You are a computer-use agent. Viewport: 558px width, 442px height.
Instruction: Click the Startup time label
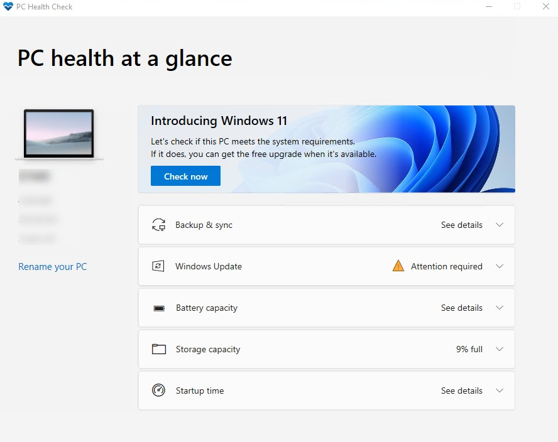tap(200, 391)
